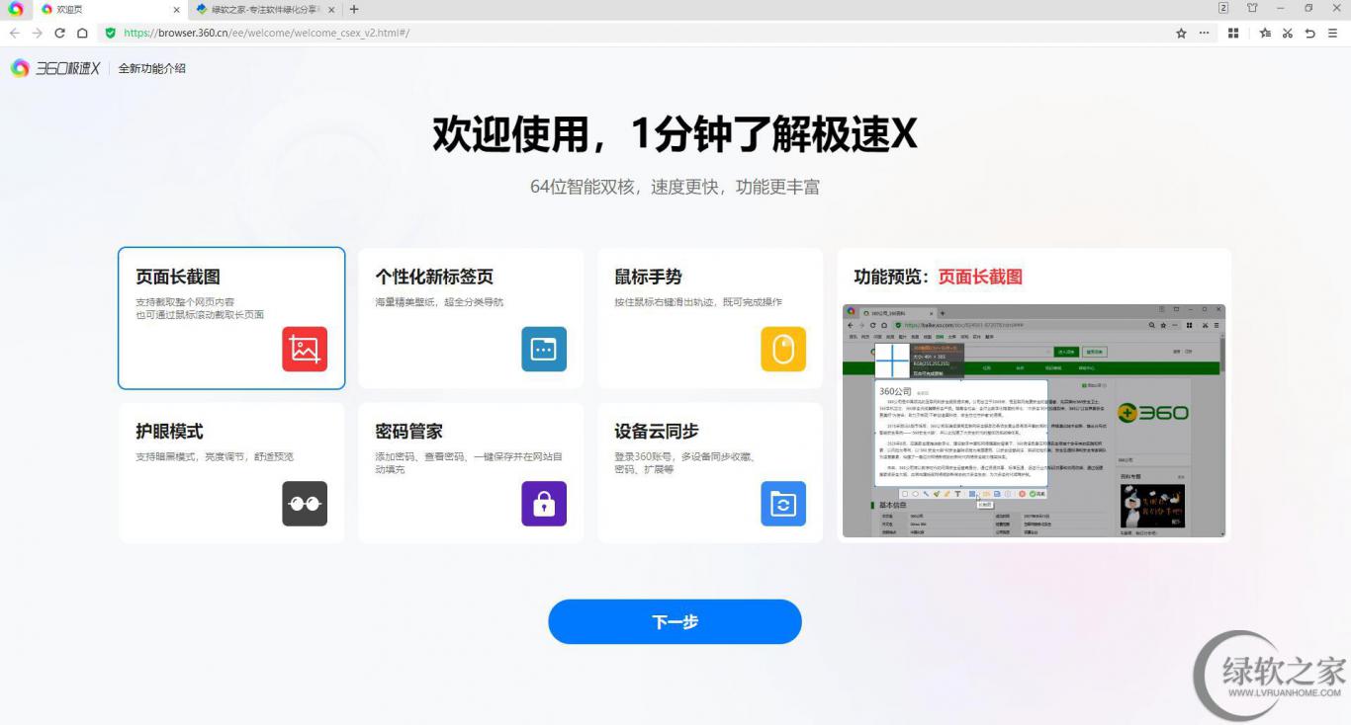
Task: Click the 360 logo in the tab bar
Action: coord(15,9)
